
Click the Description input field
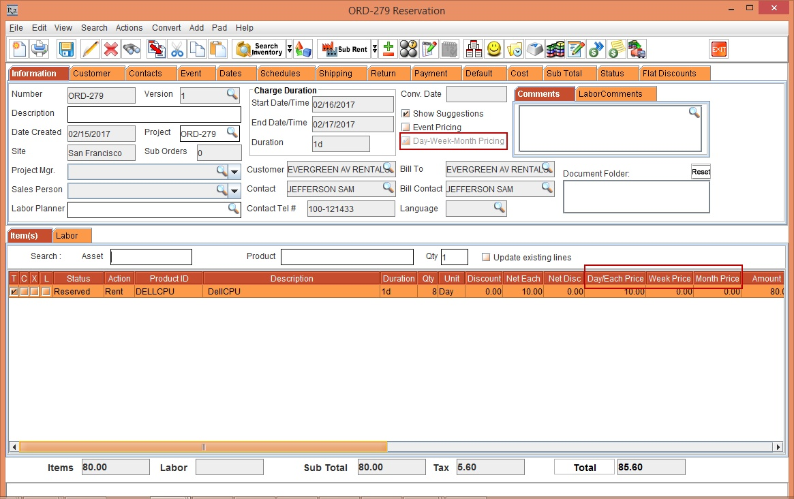(x=154, y=115)
